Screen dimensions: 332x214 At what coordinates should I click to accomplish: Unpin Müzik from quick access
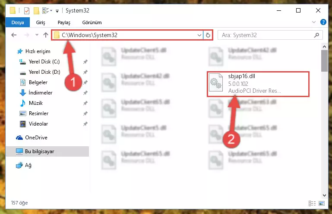coord(85,103)
